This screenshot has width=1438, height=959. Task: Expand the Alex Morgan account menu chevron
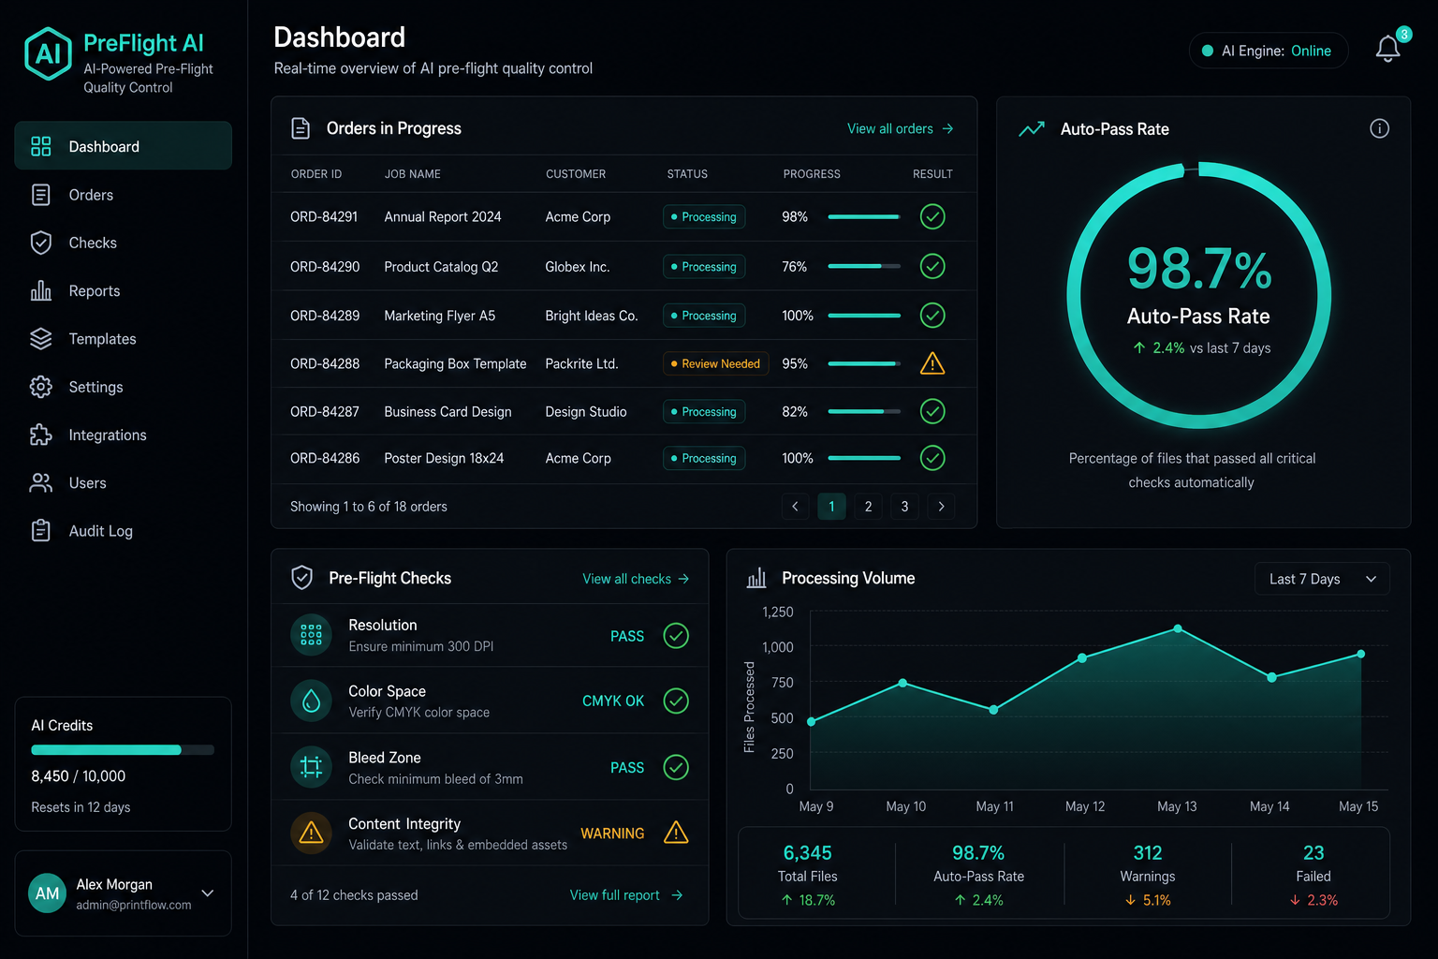pos(208,893)
